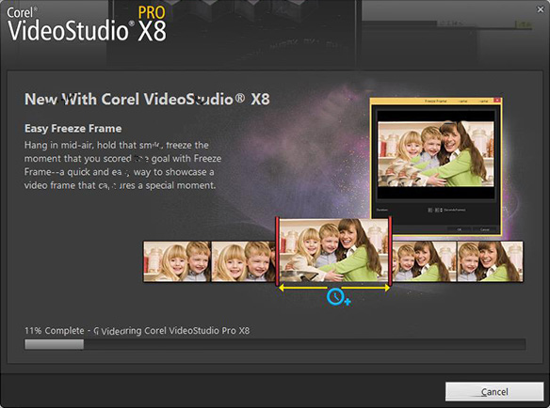Click the 11% Complete status text
The width and height of the screenshot is (550, 408).
55,331
